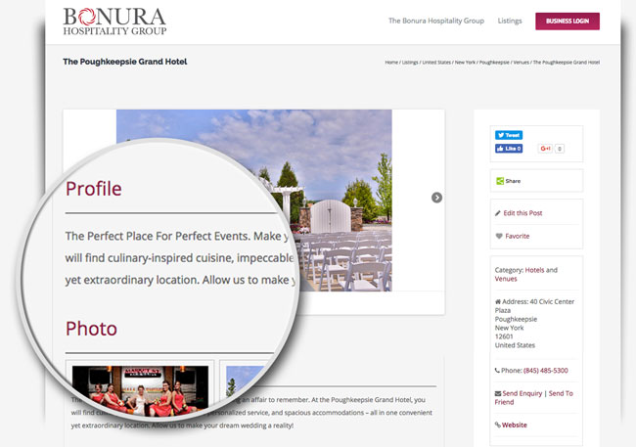Click the Share text link

(513, 181)
